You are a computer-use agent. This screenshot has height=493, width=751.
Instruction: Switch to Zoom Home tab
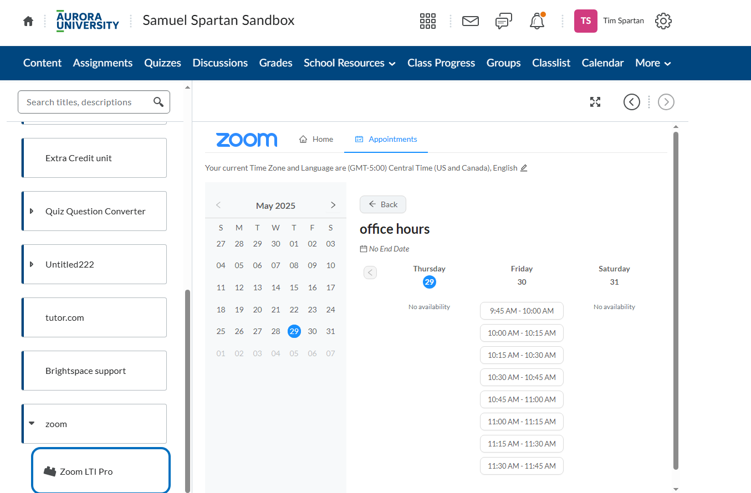coord(316,139)
